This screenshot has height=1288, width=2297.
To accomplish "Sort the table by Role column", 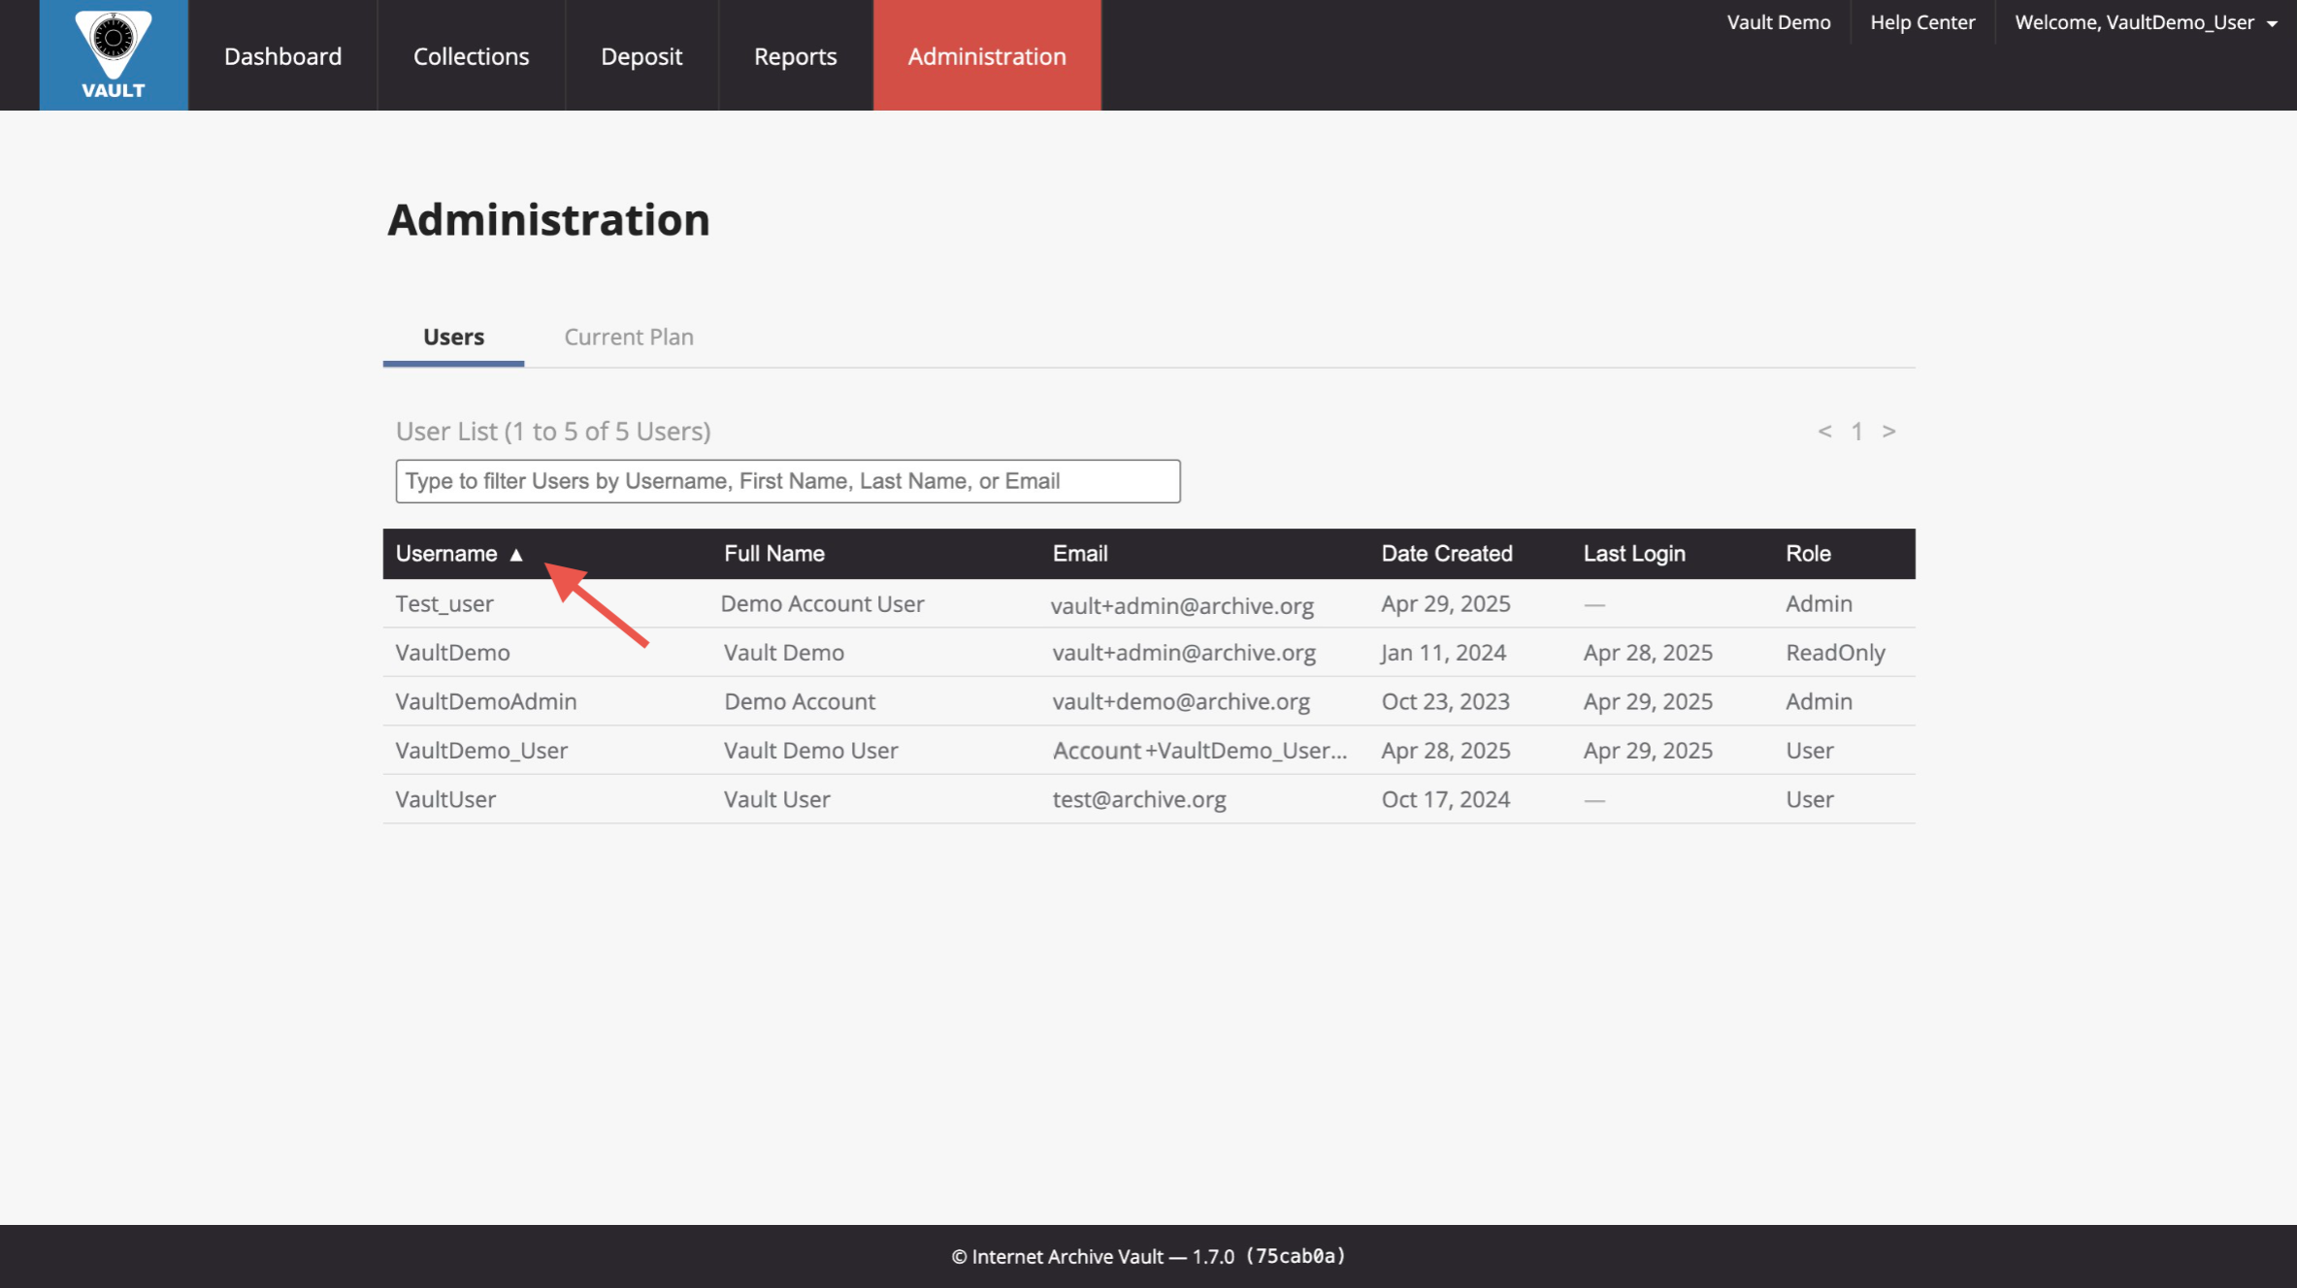I will [1808, 554].
